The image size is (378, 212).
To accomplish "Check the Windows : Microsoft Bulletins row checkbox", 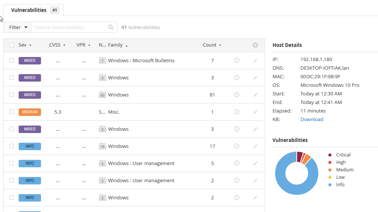I will (x=12, y=60).
